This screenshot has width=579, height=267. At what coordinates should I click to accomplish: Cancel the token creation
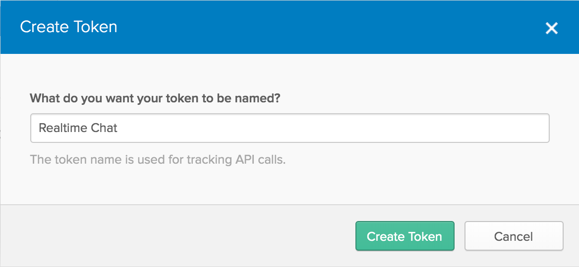coord(514,236)
